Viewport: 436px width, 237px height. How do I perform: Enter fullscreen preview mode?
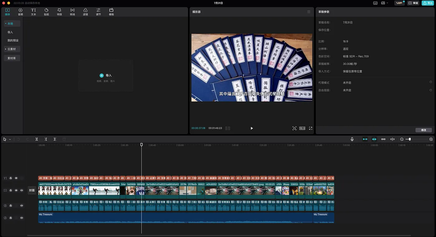[x=310, y=128]
